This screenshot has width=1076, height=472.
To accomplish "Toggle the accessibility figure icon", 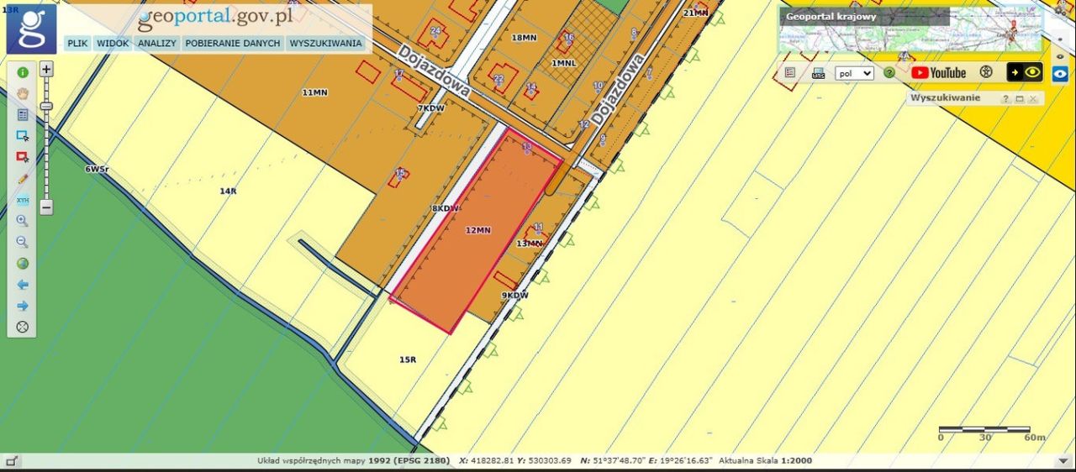I will click(987, 72).
